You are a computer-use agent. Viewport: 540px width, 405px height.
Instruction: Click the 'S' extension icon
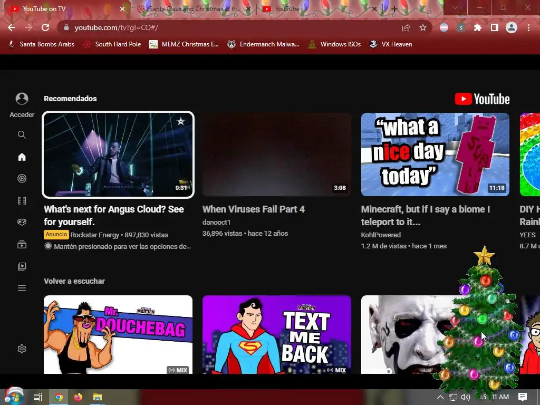(461, 27)
